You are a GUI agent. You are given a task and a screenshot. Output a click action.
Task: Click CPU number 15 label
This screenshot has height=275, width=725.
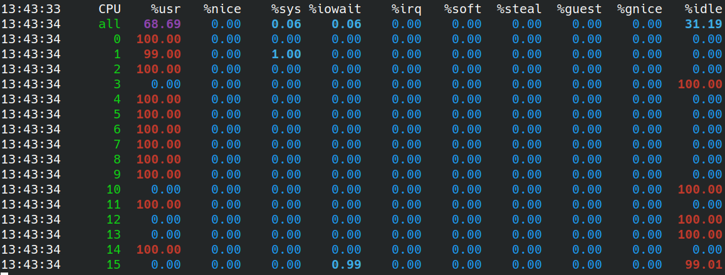click(x=114, y=264)
